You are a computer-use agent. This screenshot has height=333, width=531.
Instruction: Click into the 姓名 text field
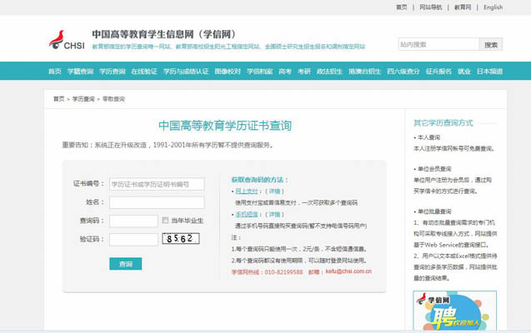tap(157, 202)
